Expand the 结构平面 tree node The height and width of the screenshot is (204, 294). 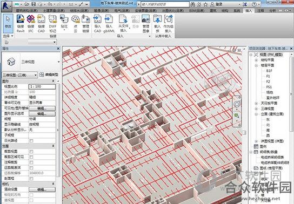coord(256,60)
